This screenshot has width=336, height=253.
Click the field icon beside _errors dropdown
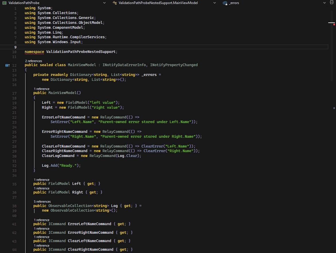(x=225, y=3)
